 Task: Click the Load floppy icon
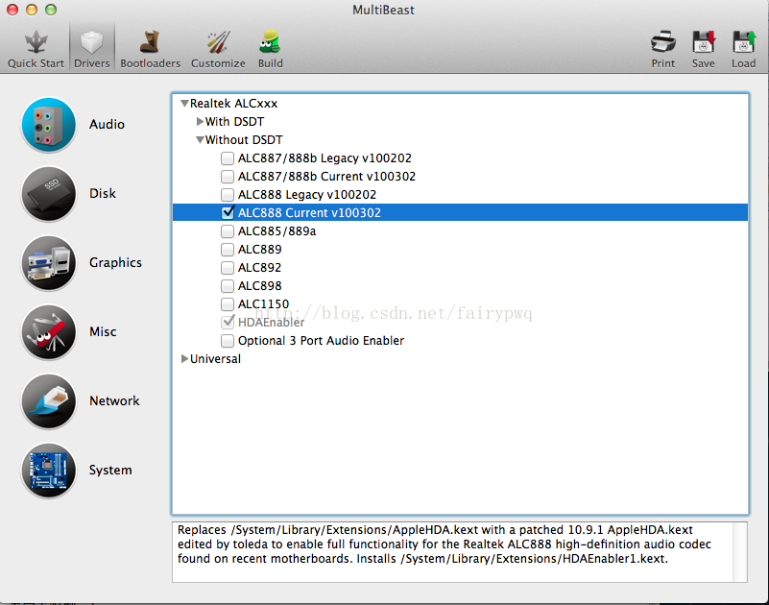coord(743,41)
